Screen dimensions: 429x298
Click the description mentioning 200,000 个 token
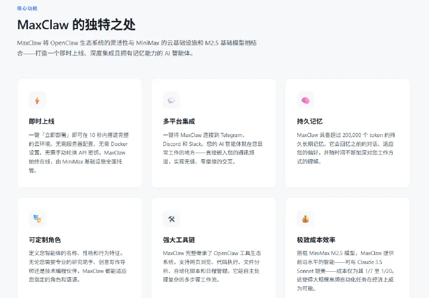click(346, 148)
